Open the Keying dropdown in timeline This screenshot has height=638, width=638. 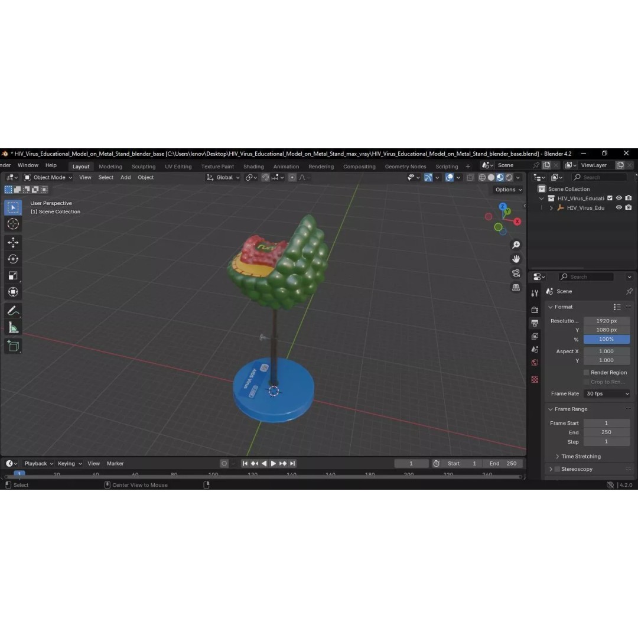pyautogui.click(x=70, y=464)
